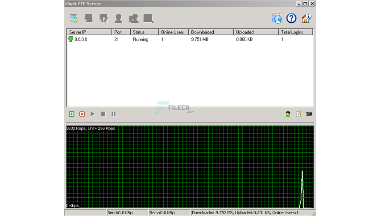The width and height of the screenshot is (373, 216).
Task: Sort by Online Users column header
Action: (x=174, y=32)
